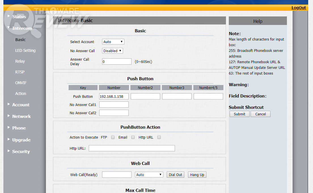Click the Help panel header
This screenshot has width=313, height=193.
[x=258, y=21]
